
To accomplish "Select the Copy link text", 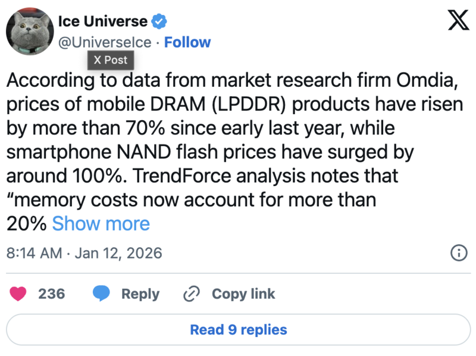I will [x=243, y=294].
